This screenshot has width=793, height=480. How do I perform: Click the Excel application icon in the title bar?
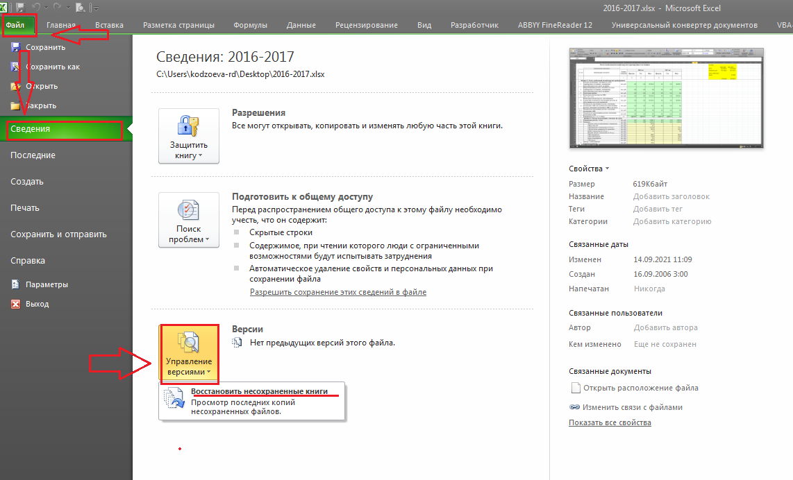[3, 8]
